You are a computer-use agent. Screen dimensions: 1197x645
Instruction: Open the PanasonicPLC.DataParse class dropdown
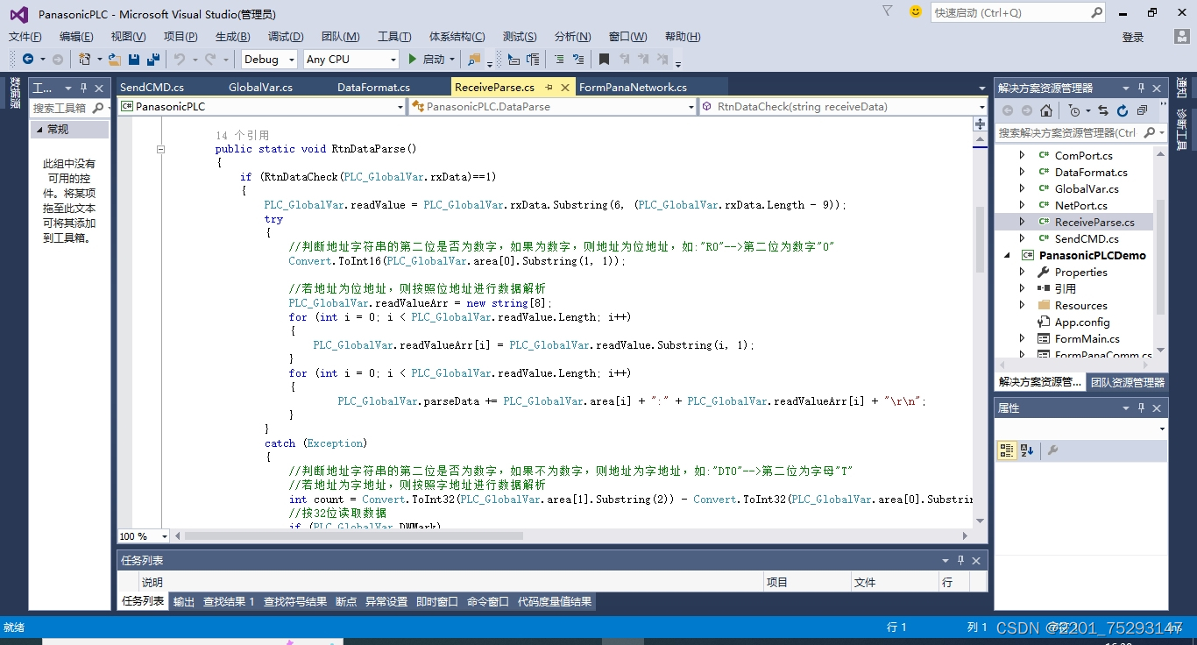coord(691,107)
